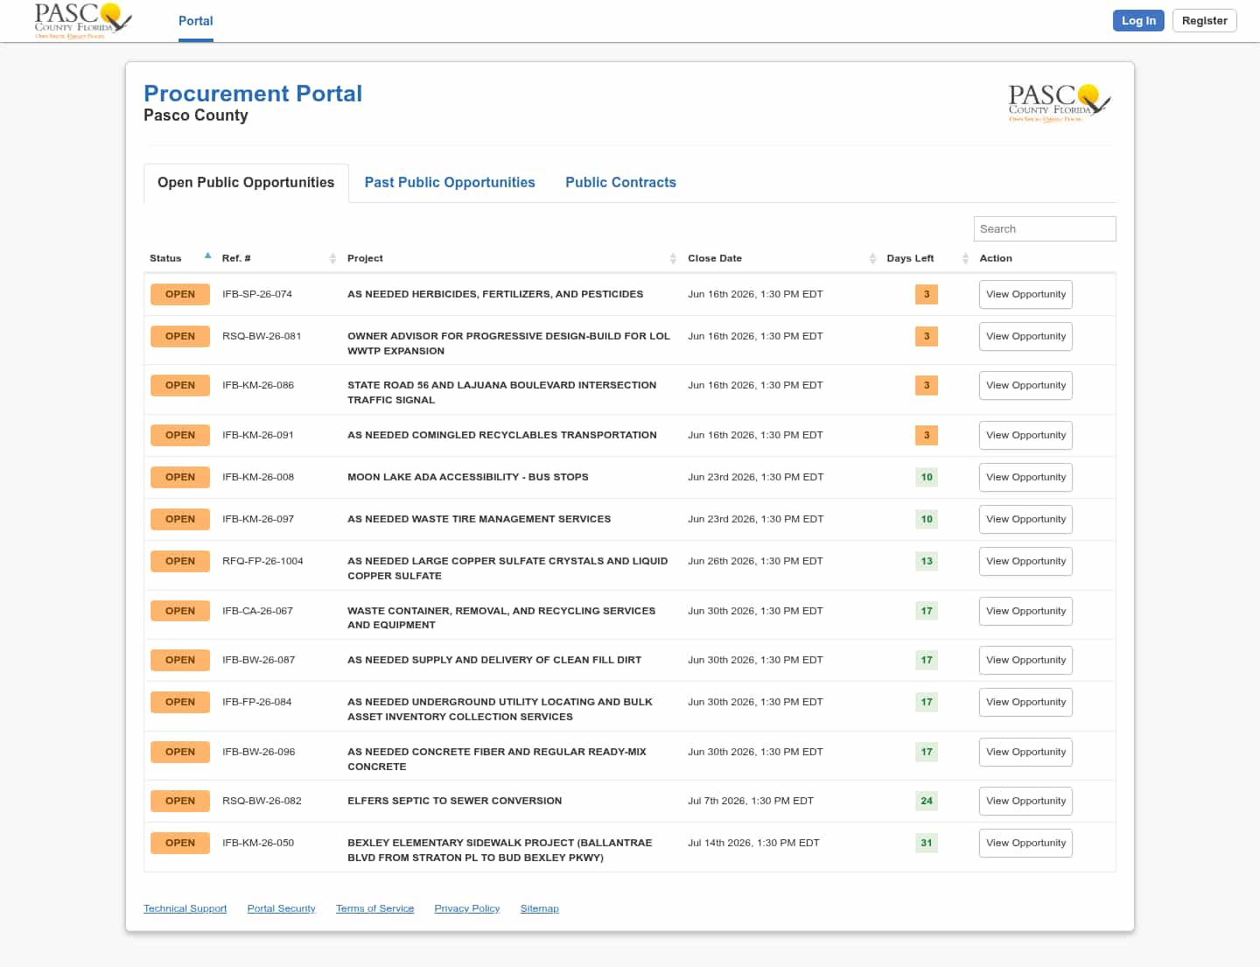
Task: Click the Pasco County logo beside Procurement Portal
Action: tap(1060, 103)
